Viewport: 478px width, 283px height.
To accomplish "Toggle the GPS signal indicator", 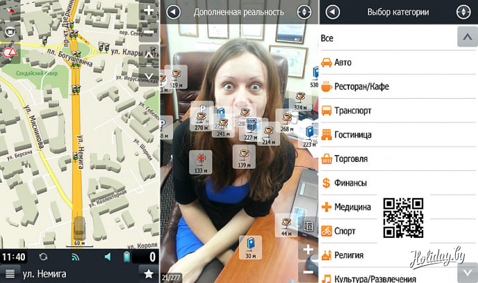I will click(74, 257).
